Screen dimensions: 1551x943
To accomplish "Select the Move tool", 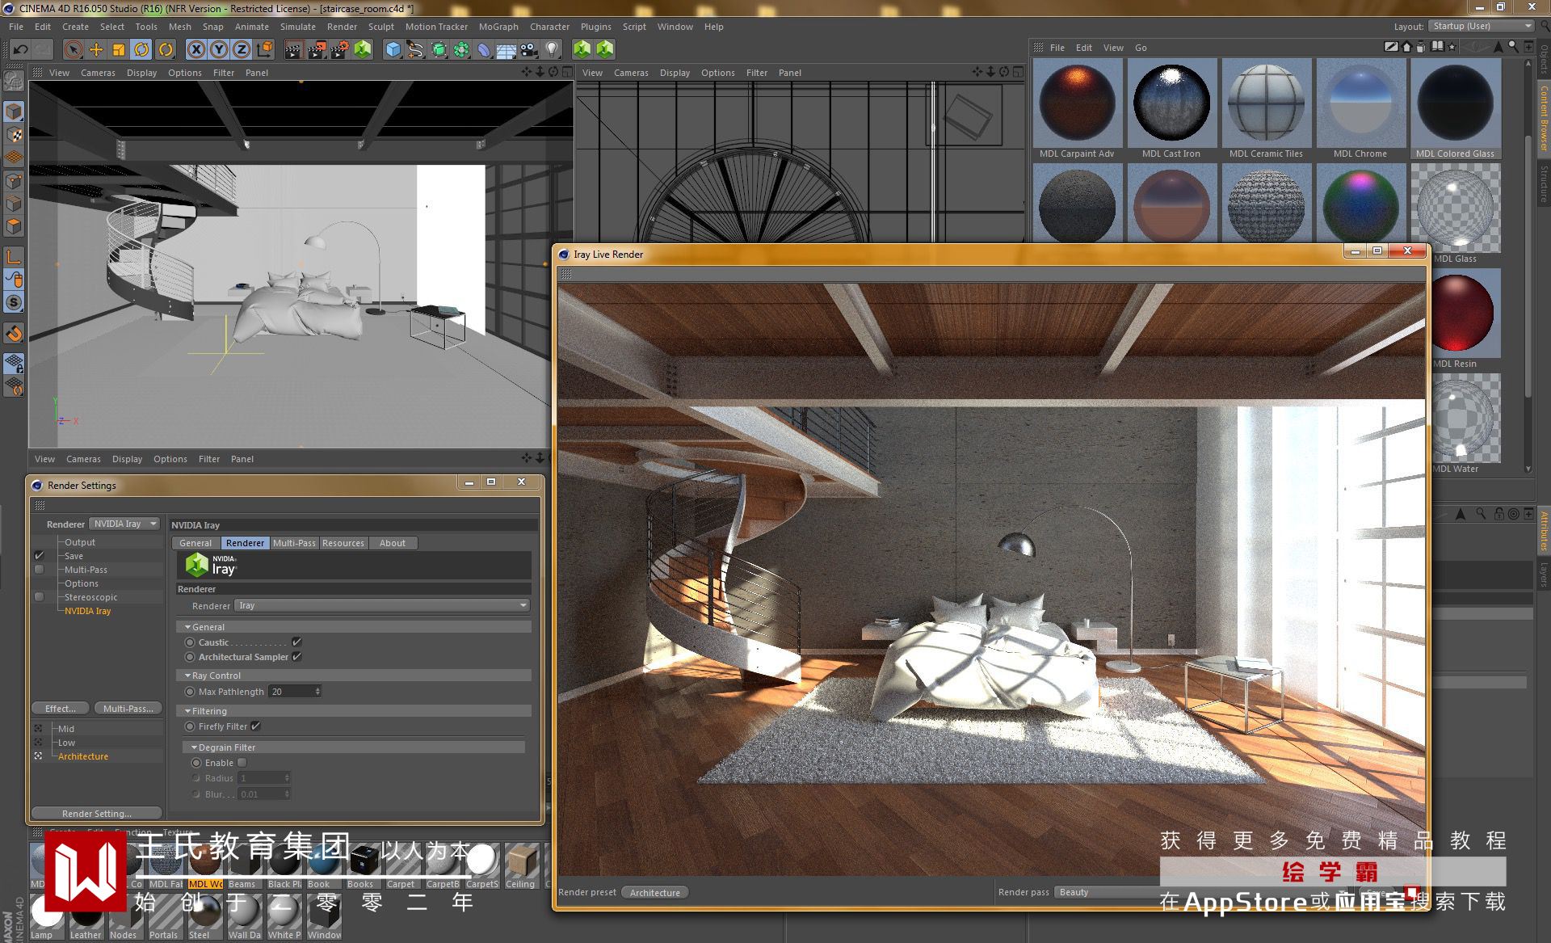I will (x=96, y=49).
